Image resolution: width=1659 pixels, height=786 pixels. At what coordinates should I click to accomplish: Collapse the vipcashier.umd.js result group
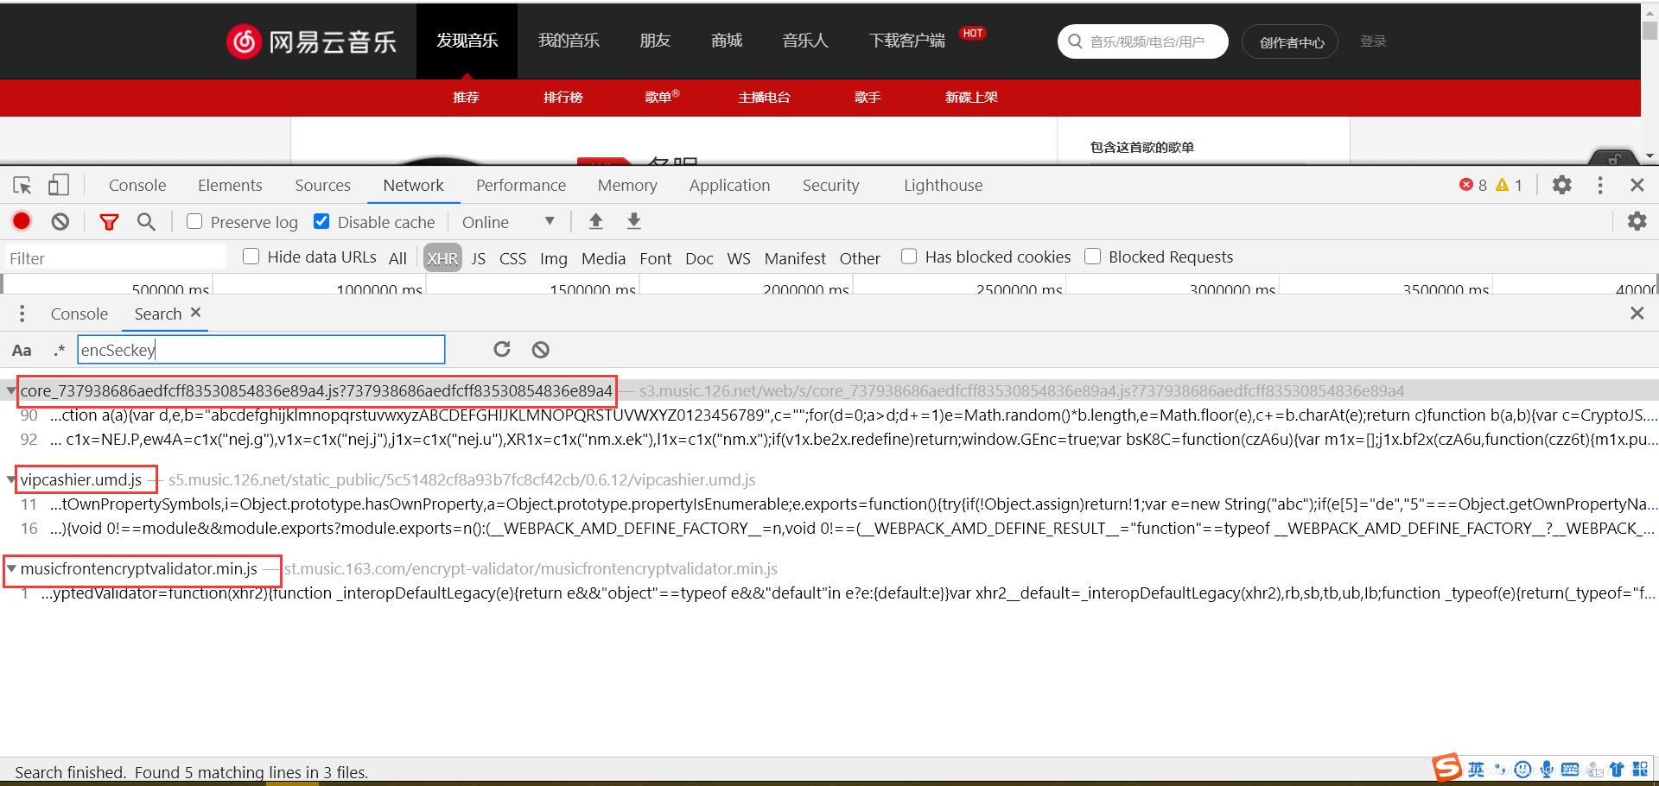(x=11, y=479)
